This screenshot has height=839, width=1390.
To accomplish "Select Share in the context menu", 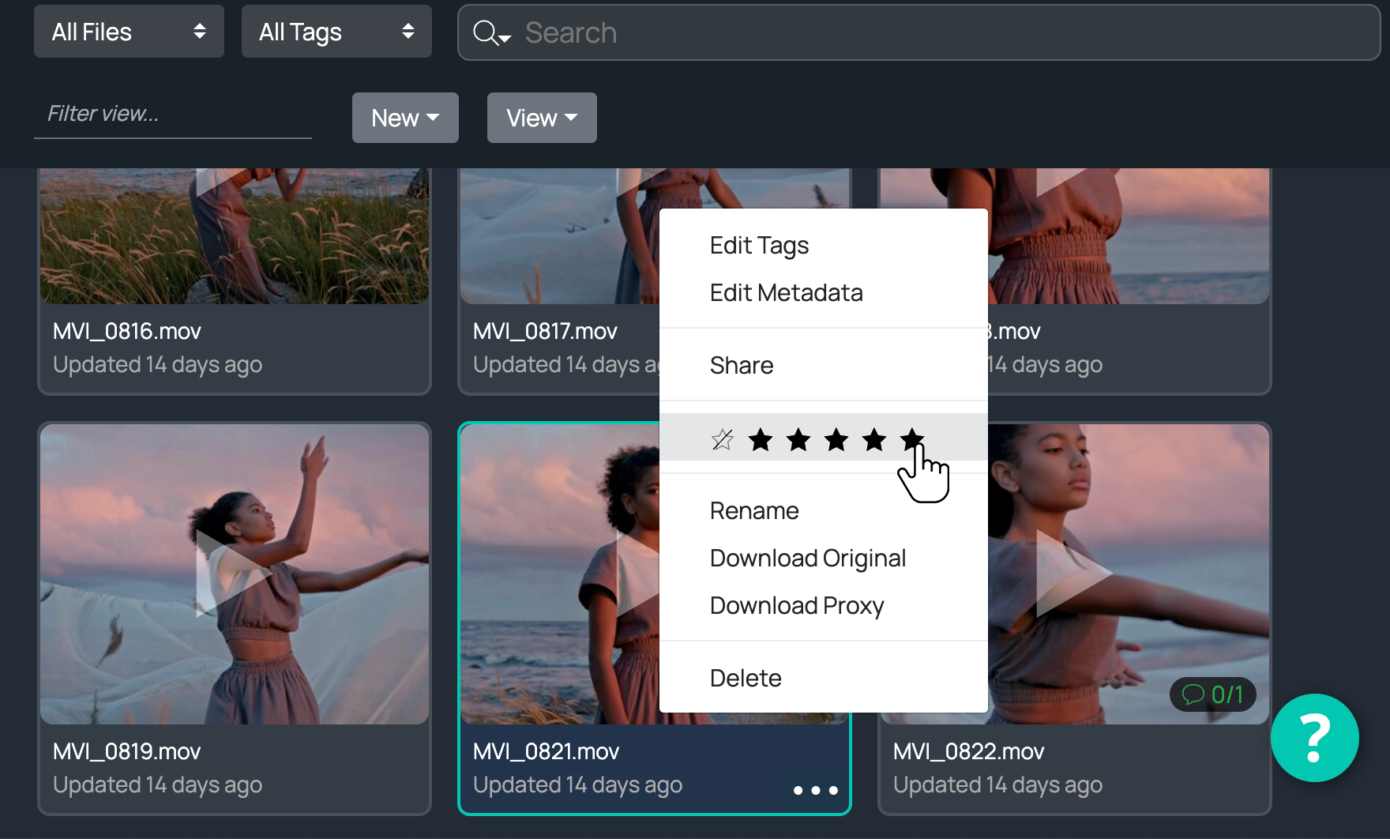I will coord(741,365).
